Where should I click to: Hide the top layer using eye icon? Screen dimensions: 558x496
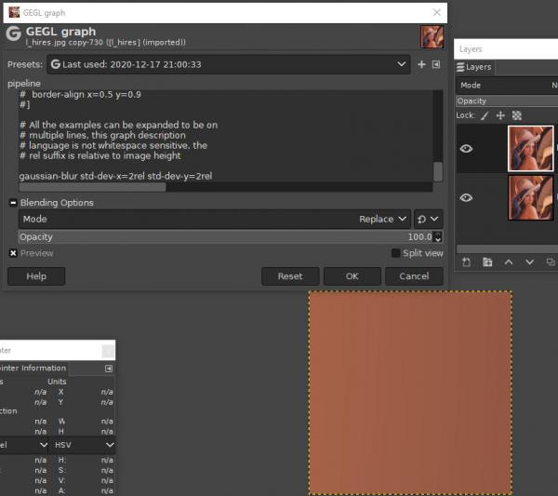point(467,148)
